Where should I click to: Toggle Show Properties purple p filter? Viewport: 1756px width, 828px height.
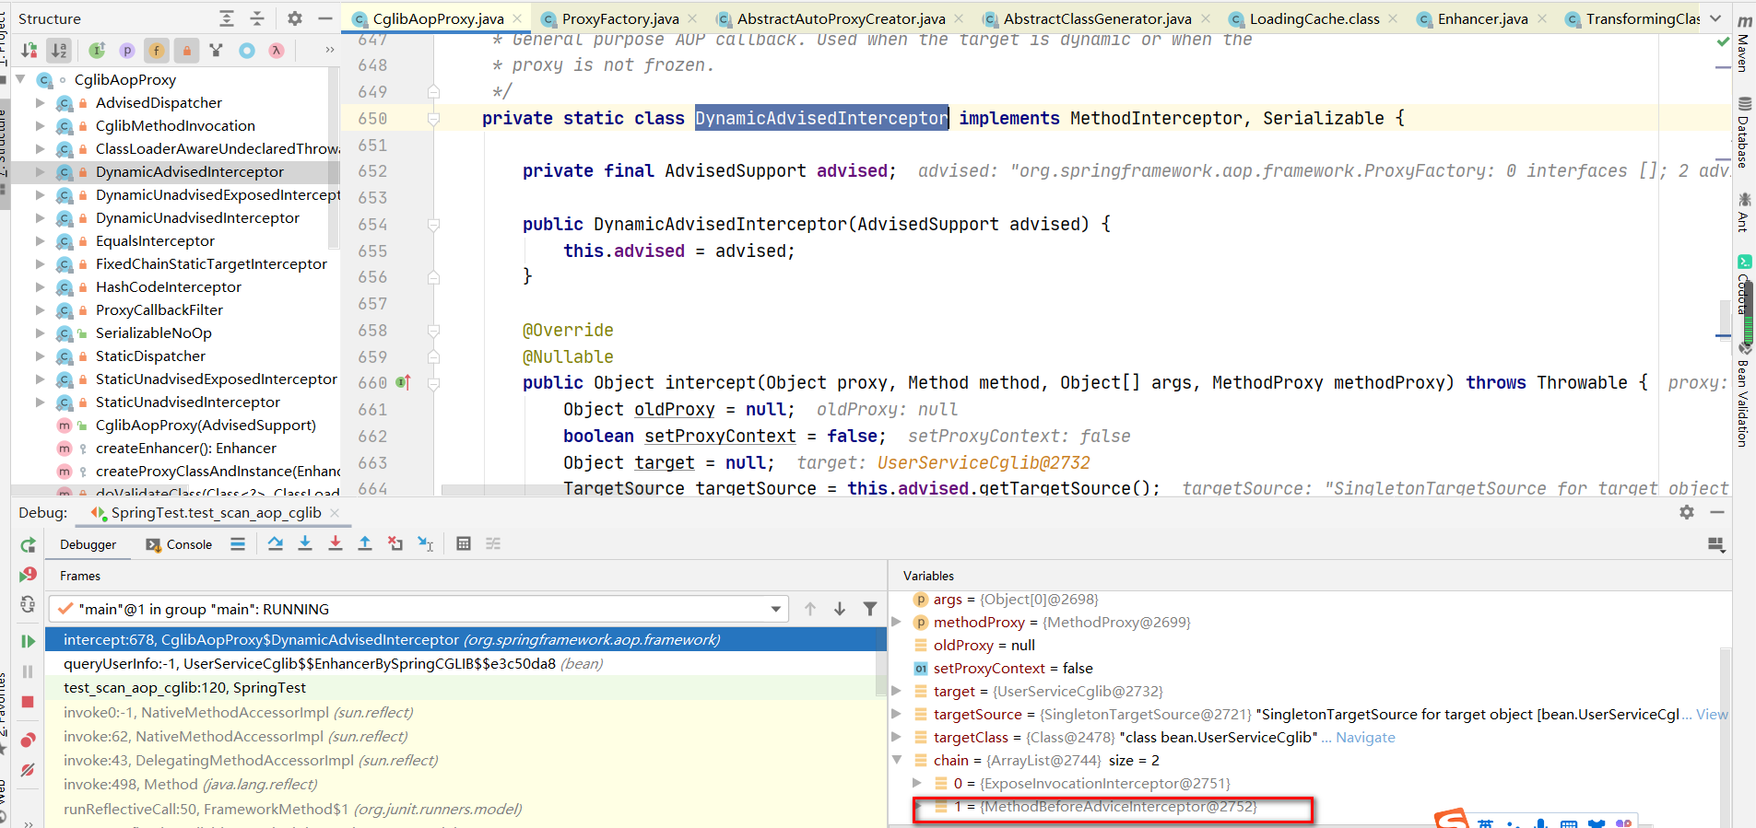point(127,51)
